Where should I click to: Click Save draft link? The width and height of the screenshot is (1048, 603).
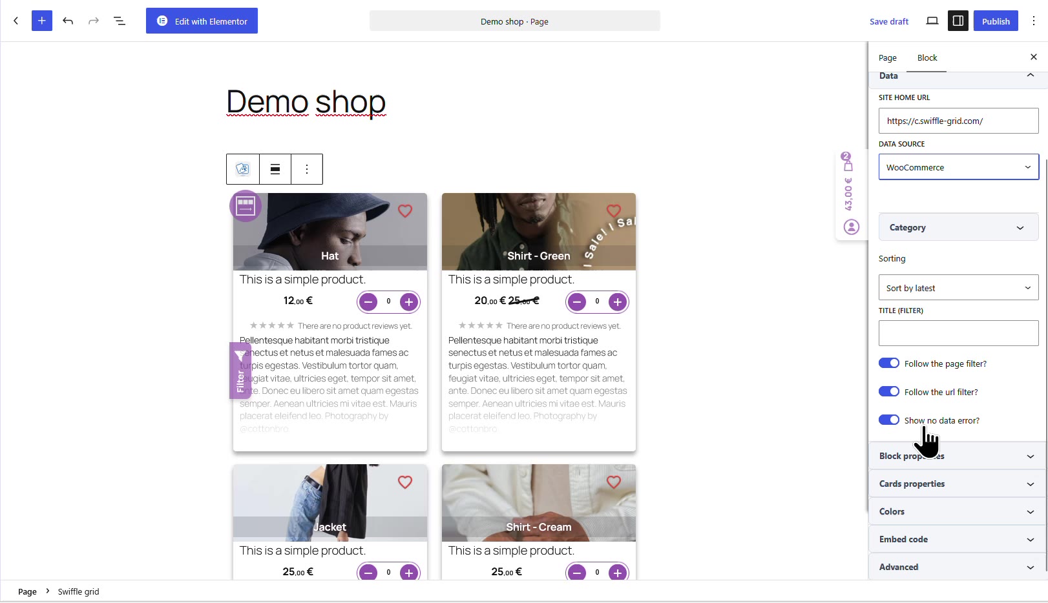(889, 21)
